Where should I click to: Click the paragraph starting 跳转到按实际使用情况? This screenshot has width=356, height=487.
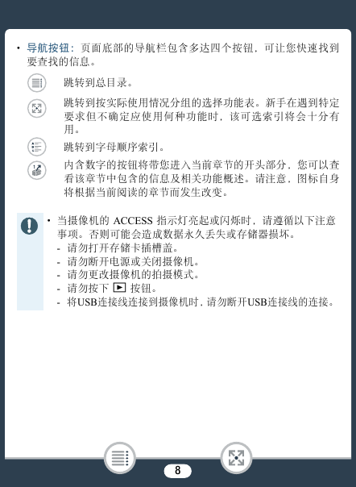pyautogui.click(x=201, y=116)
